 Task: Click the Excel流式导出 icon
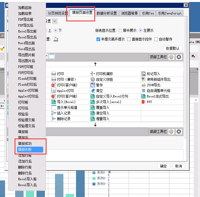[144, 96]
